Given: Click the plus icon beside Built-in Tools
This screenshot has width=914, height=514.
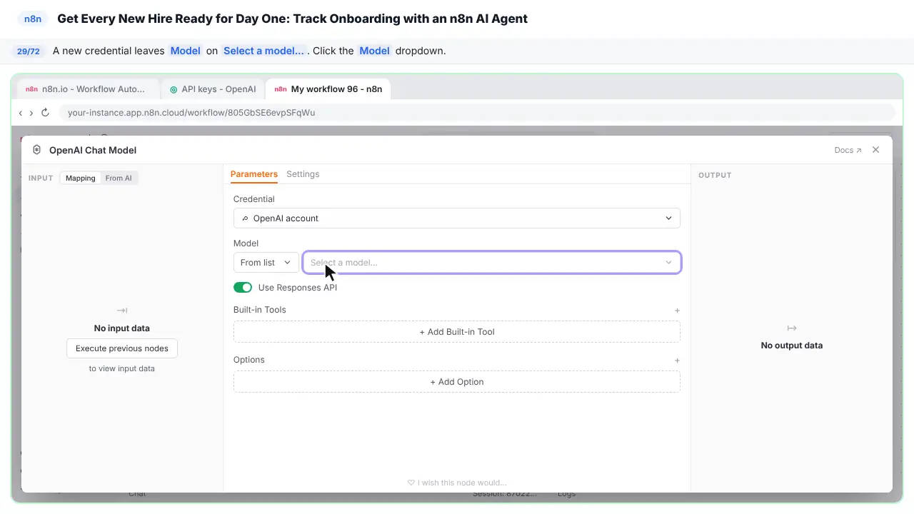Looking at the screenshot, I should [x=677, y=311].
